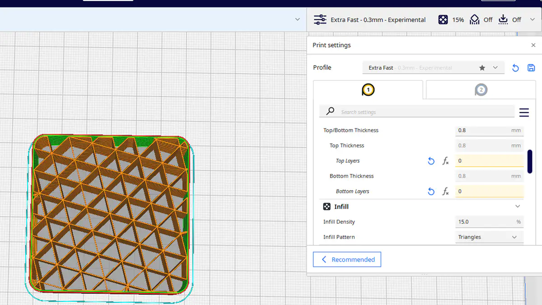Click the Bottom Layers label
The width and height of the screenshot is (542, 305).
(353, 192)
